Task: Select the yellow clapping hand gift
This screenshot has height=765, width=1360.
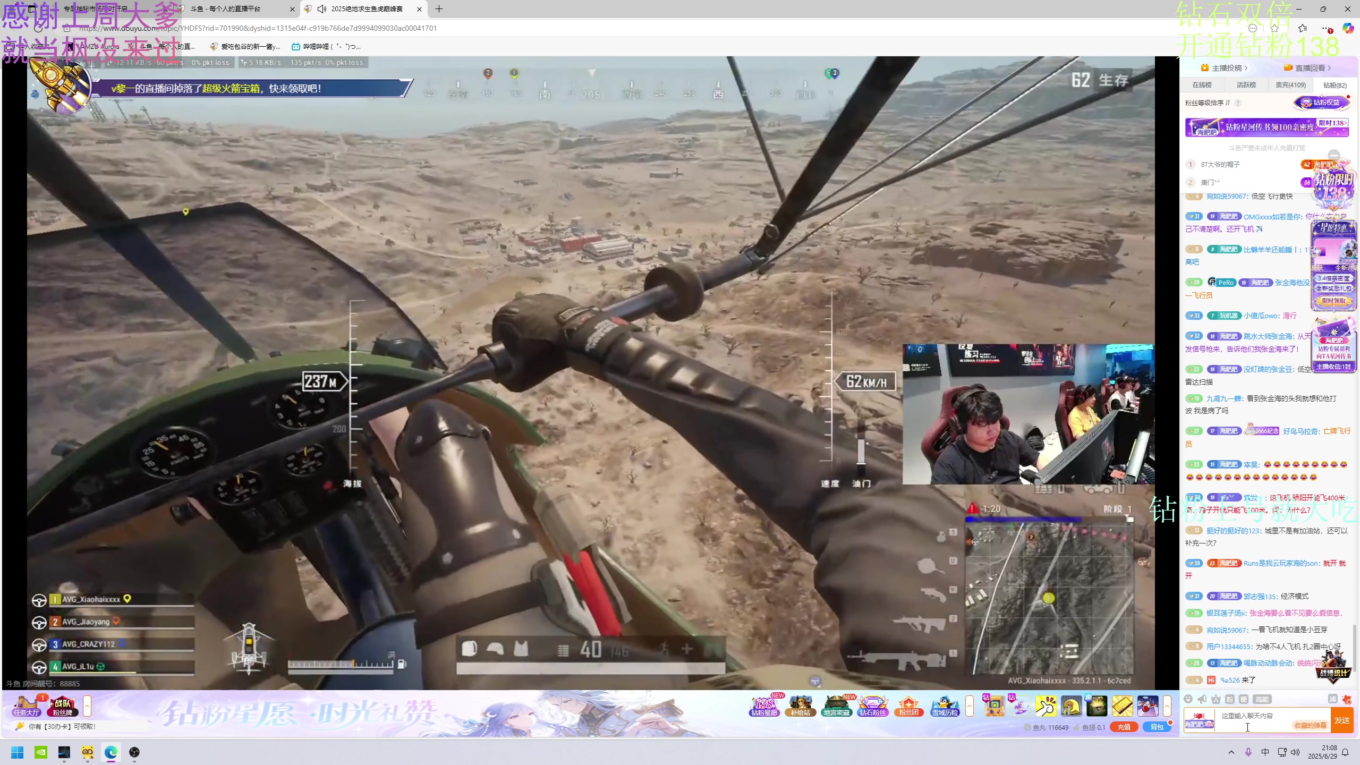Action: tap(1045, 705)
